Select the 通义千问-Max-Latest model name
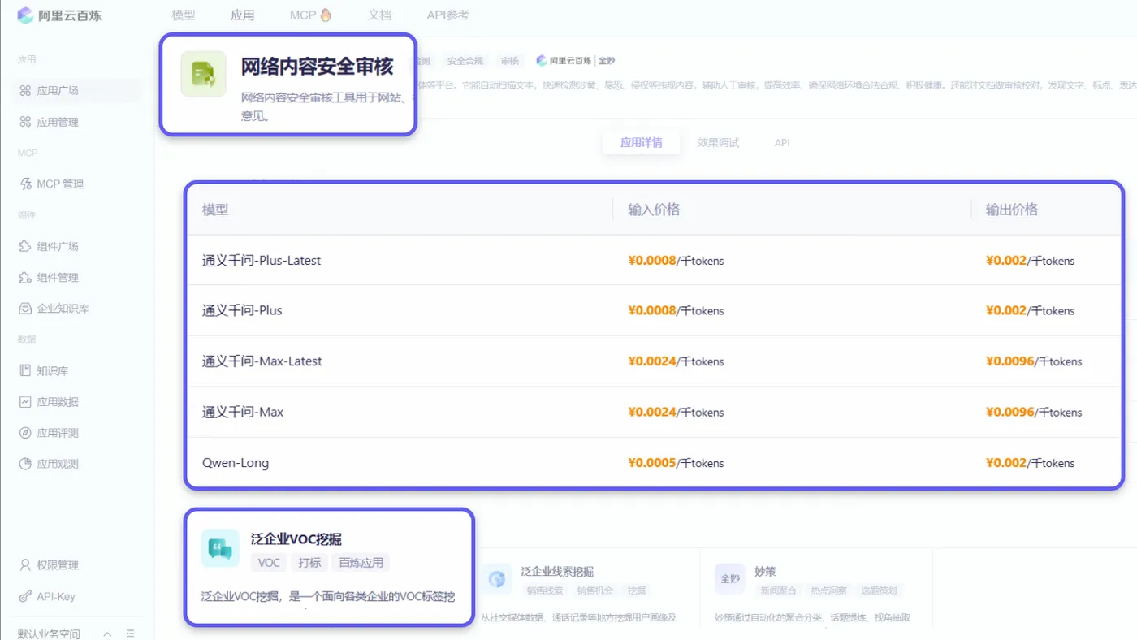The image size is (1137, 640). tap(262, 361)
